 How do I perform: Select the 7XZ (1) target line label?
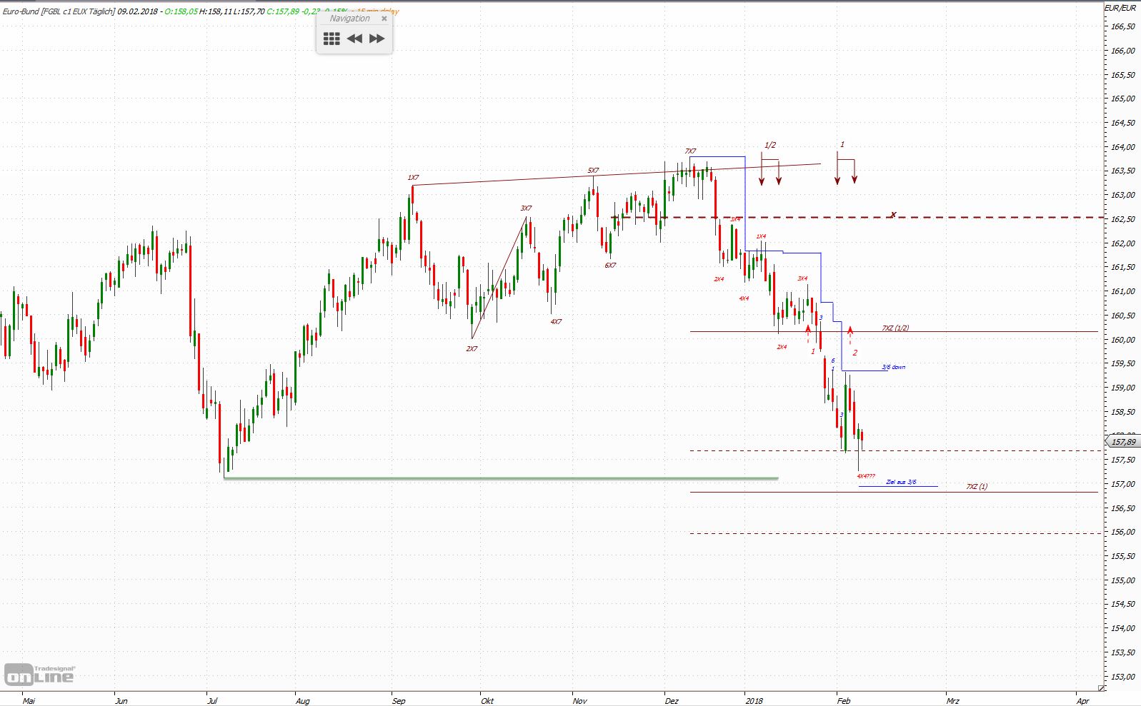click(977, 487)
